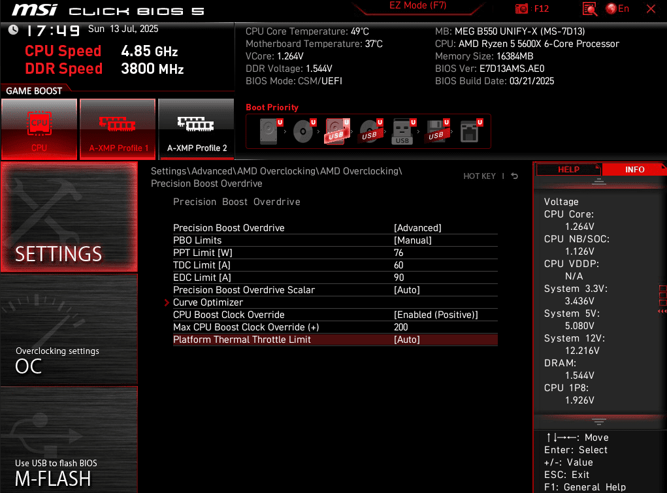The width and height of the screenshot is (667, 493).
Task: Edit the TDC Limit [A] value 60
Action: tap(335, 265)
